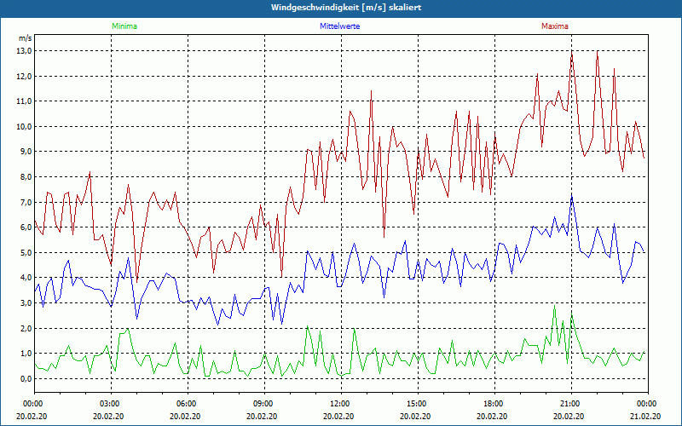Image resolution: width=682 pixels, height=426 pixels.
Task: Click the '03:00' time axis label
Action: 108,404
